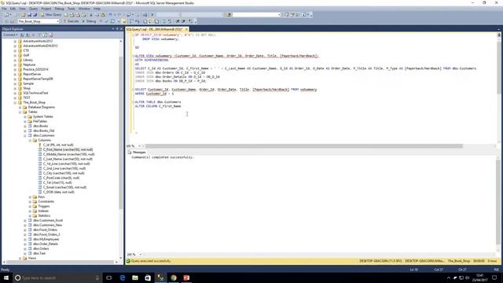Viewport: 503px width, 283px height.
Task: Click the dbo.Orders table icon
Action: pyautogui.click(x=30, y=248)
